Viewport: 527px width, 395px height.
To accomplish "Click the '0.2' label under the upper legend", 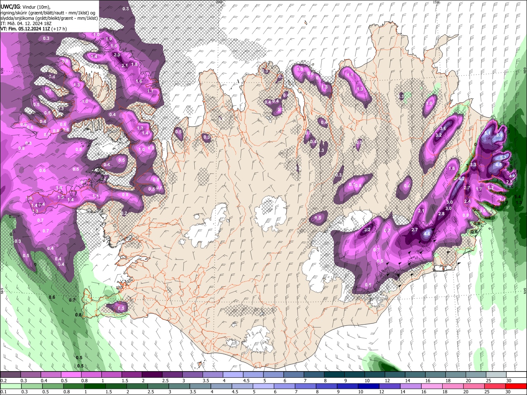I will 3,381.
